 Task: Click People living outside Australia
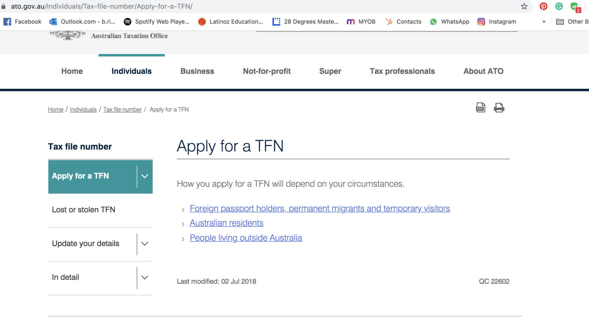(246, 238)
